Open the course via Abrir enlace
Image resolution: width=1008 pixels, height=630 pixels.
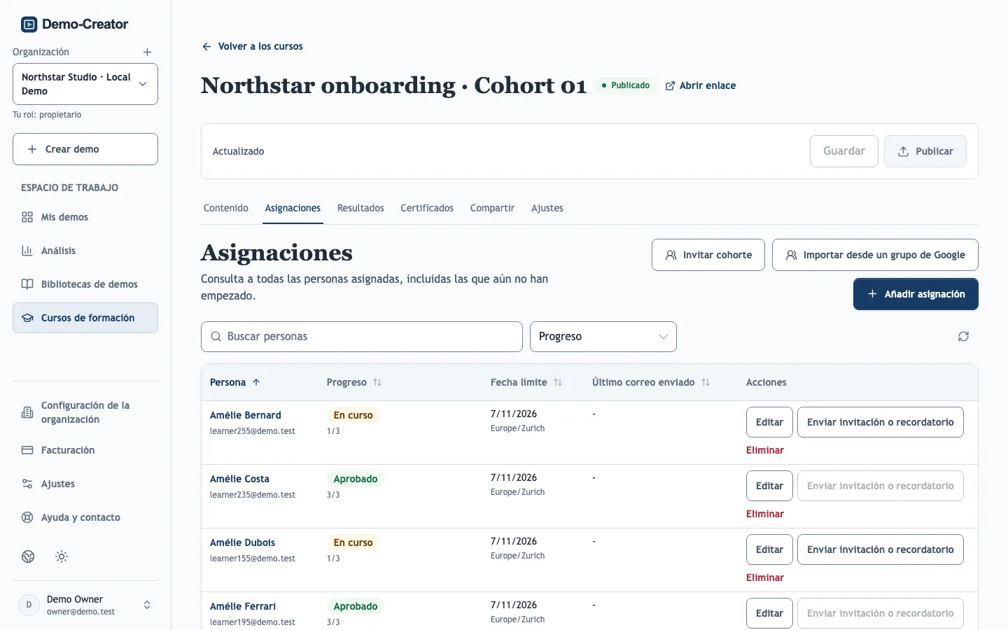[700, 85]
